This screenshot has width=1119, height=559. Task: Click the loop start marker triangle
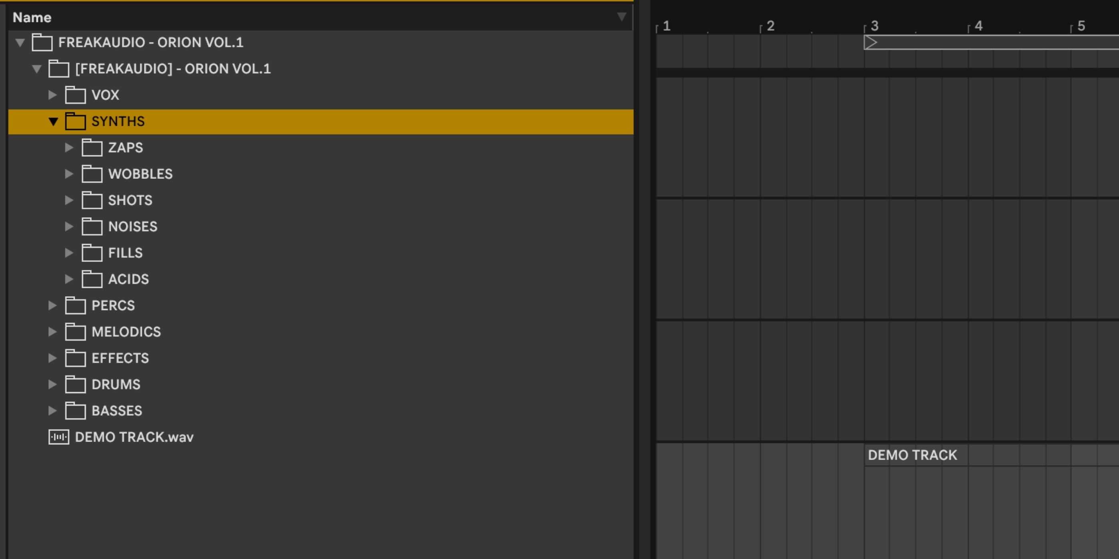(x=870, y=43)
